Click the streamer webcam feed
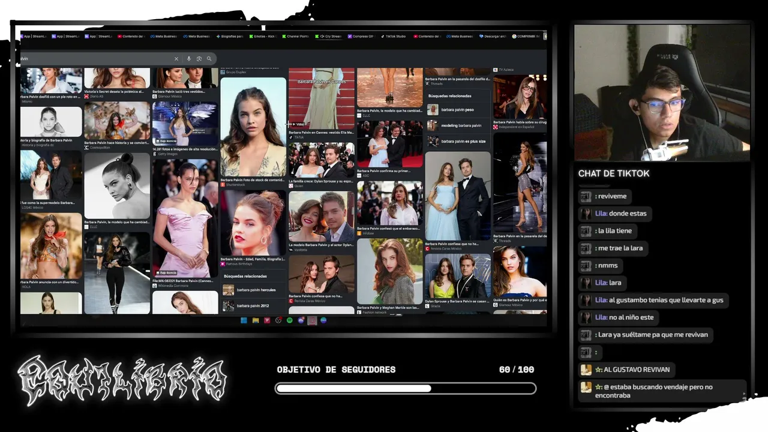 pos(662,93)
